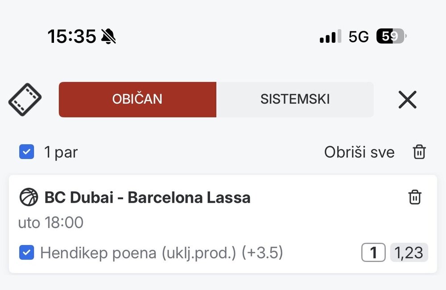Click the 1,23 odds value
Viewport: 446px width, 290px height.
(409, 252)
